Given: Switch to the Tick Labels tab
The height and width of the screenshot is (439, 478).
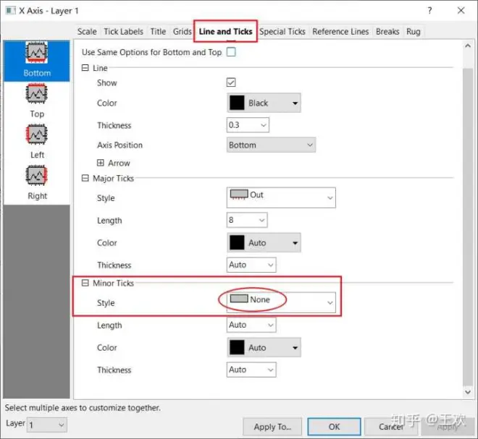Looking at the screenshot, I should point(123,31).
